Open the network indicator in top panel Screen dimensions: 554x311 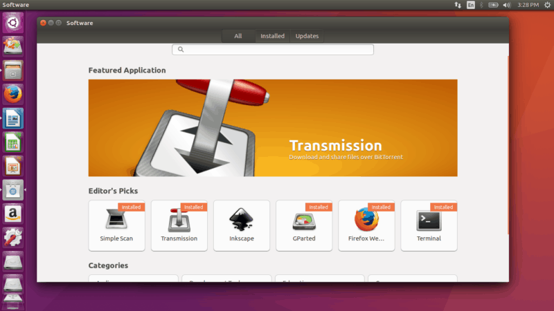tap(458, 5)
